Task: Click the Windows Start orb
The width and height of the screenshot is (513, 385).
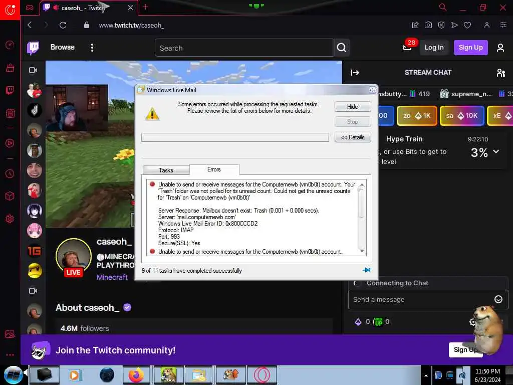Action: pos(13,375)
